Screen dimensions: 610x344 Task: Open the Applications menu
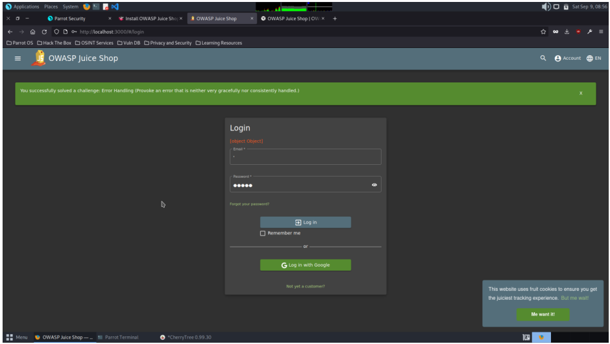(x=22, y=6)
